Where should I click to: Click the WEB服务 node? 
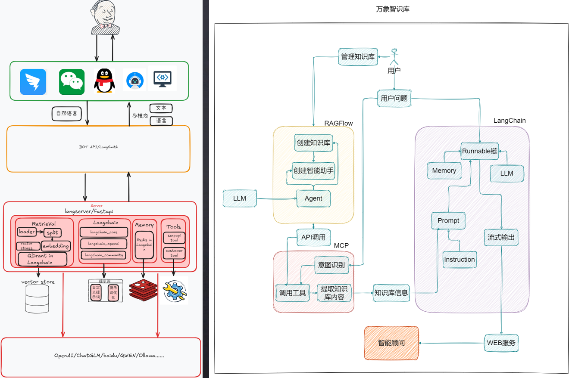click(501, 343)
